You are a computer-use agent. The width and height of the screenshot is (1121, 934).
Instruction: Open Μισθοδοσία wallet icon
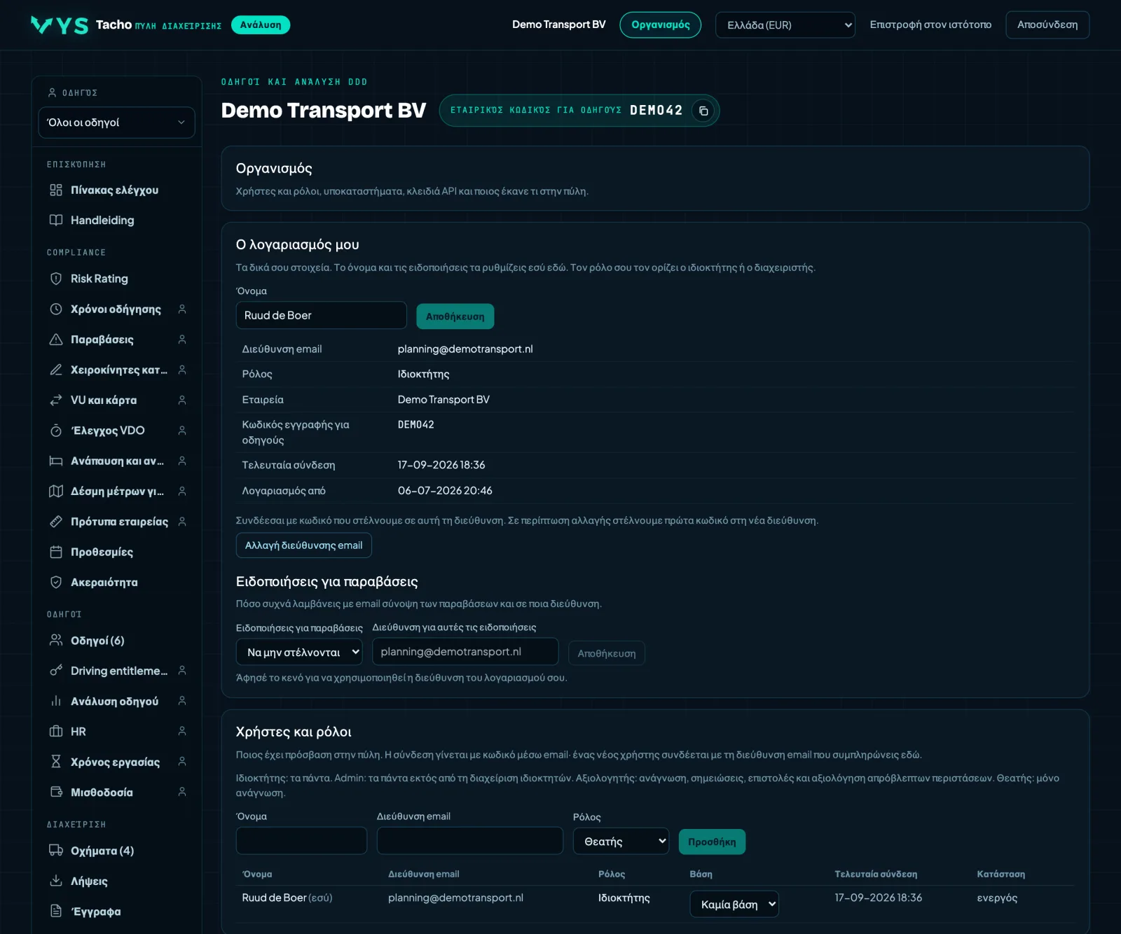(x=56, y=792)
